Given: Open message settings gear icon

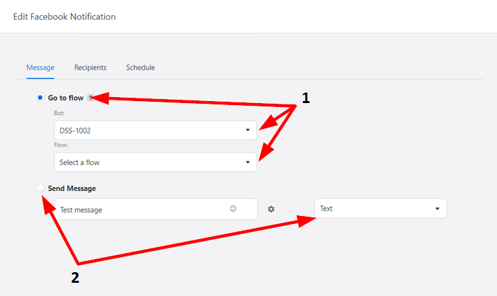Looking at the screenshot, I should [x=271, y=209].
